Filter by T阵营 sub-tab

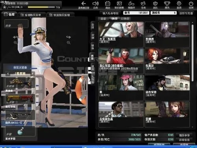(x=114, y=19)
